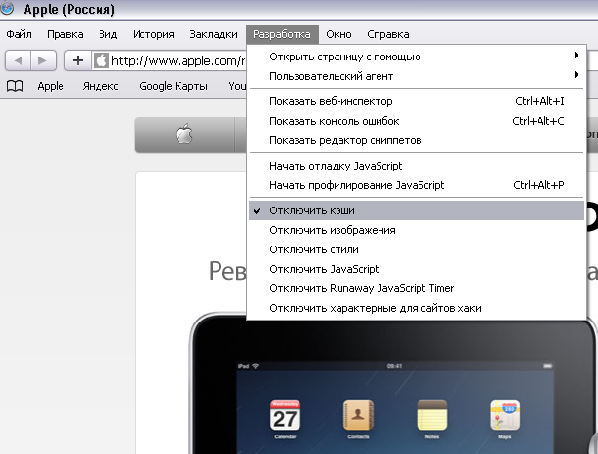Click the Apple favicon in address bar
Screen dimensions: 598x454
100,60
